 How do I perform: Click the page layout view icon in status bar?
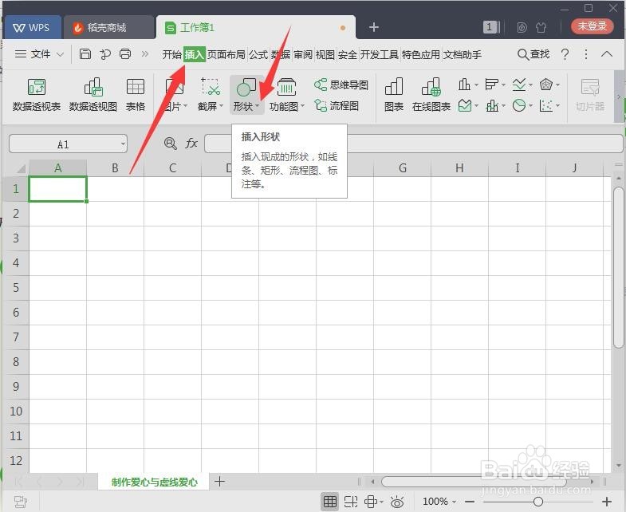click(351, 502)
